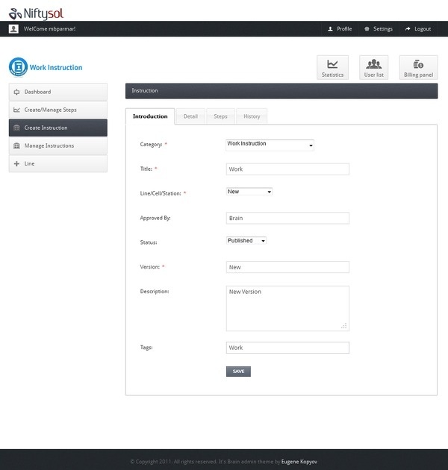Open the Line menu item
Viewport: 448px width, 470px height.
[x=58, y=163]
